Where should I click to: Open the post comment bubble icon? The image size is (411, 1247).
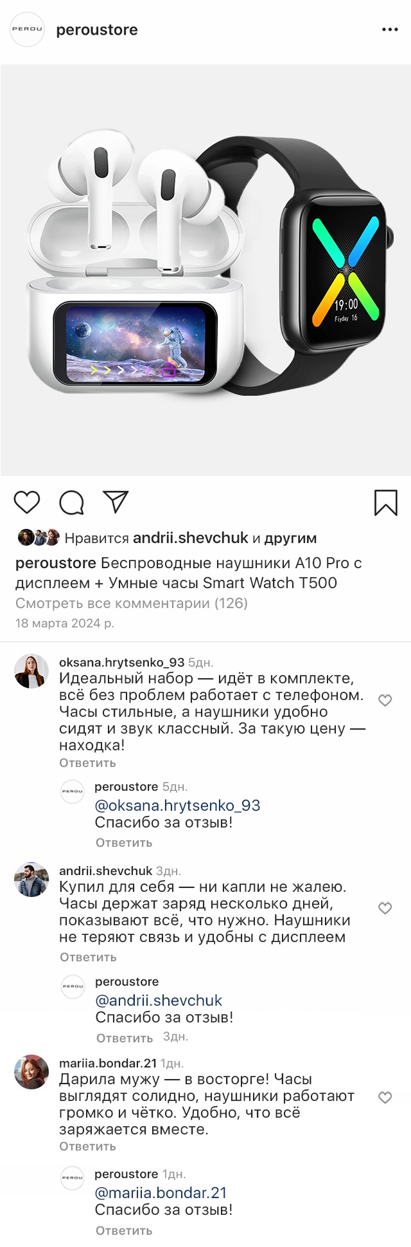[x=71, y=503]
